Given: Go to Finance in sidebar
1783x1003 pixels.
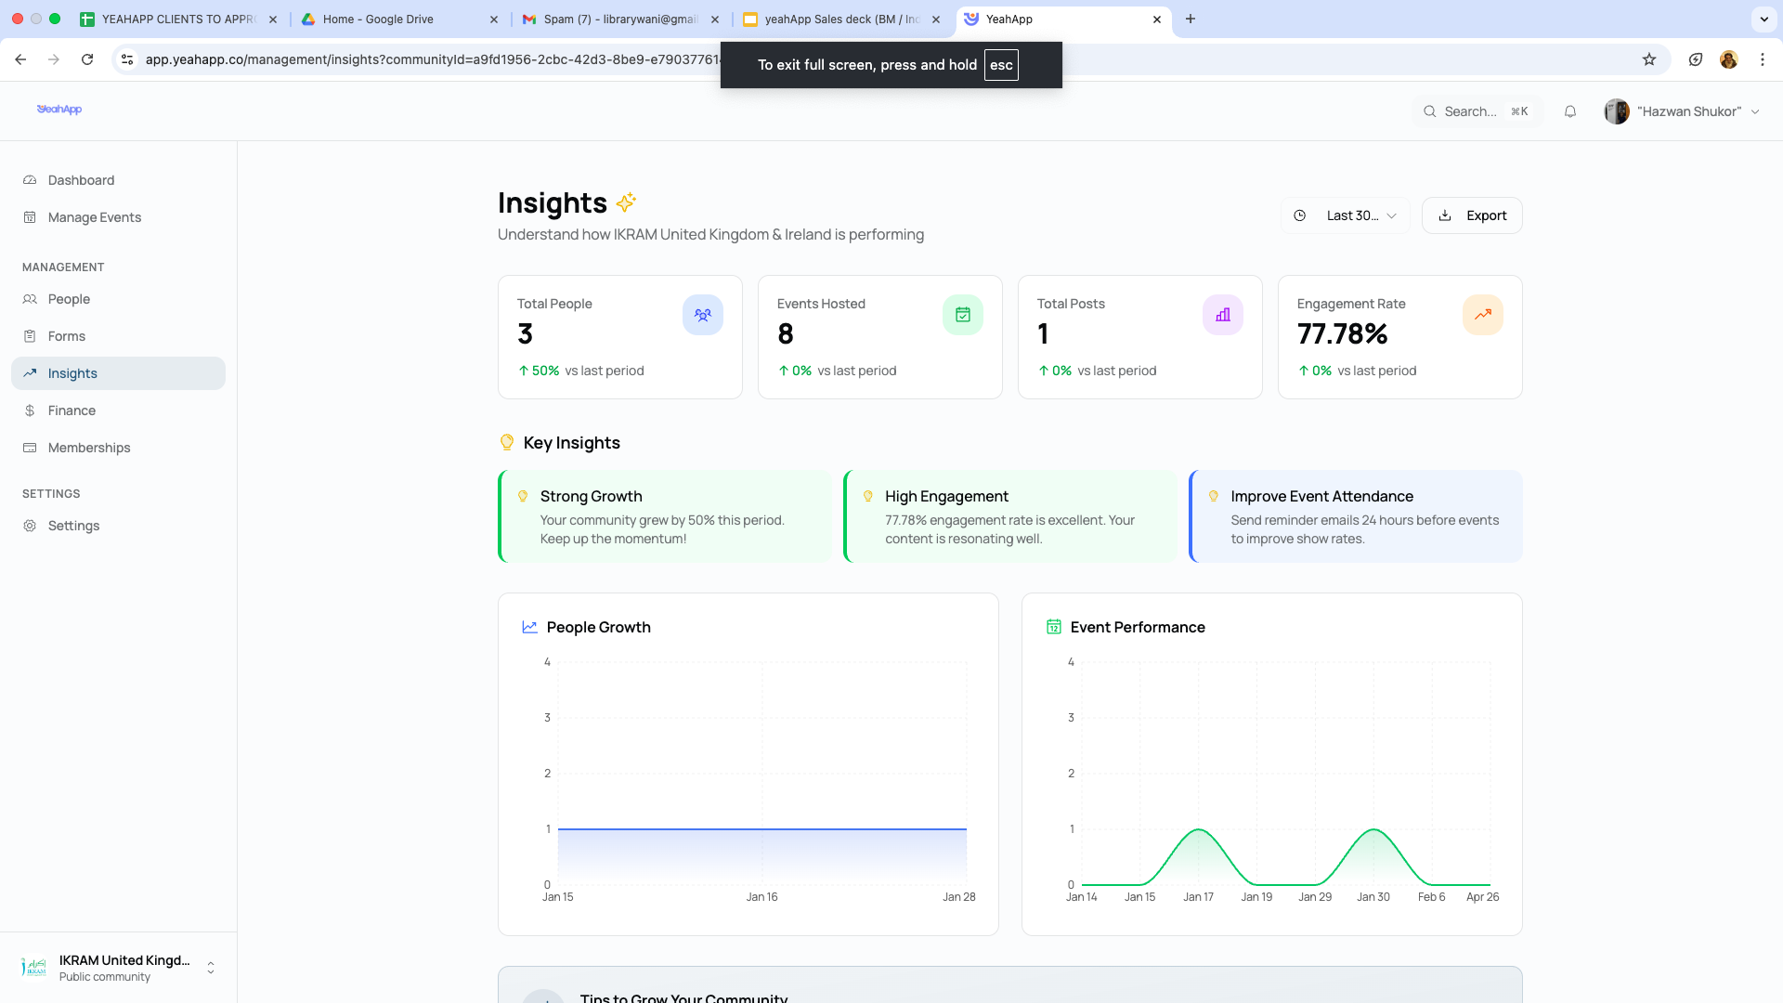Looking at the screenshot, I should click(x=72, y=410).
